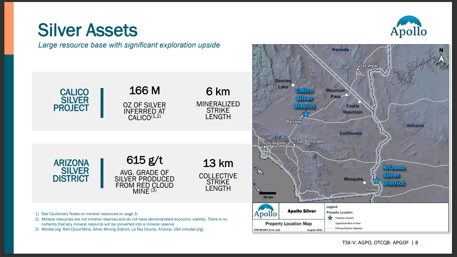Click the Los Angeles city marker
Image resolution: width=457 pixels, height=257 pixels.
(264, 147)
